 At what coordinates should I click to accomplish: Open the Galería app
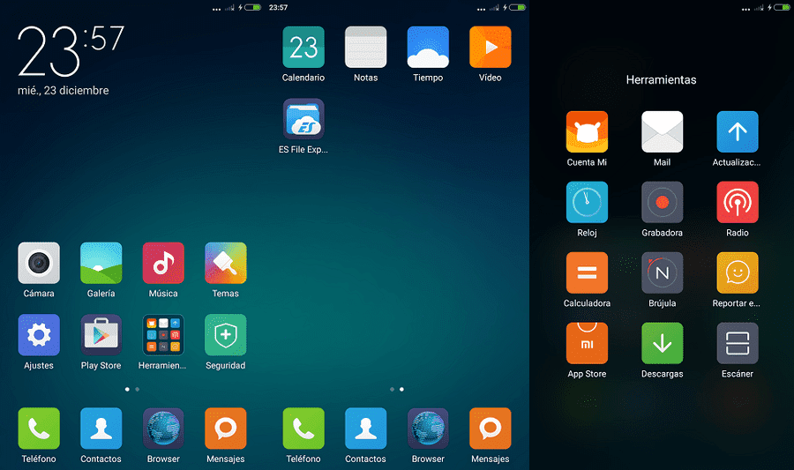point(101,263)
